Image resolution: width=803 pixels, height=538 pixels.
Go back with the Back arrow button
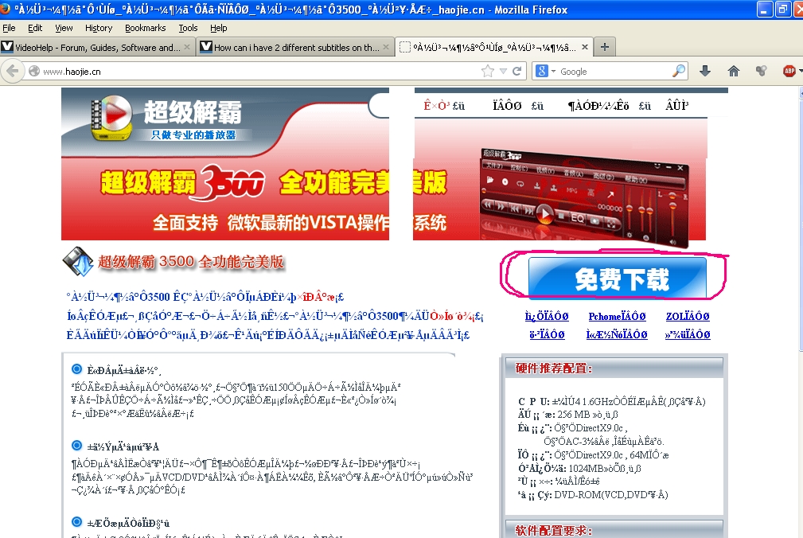point(12,71)
